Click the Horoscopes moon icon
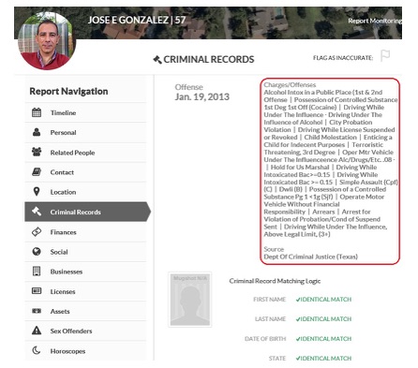 click(37, 350)
